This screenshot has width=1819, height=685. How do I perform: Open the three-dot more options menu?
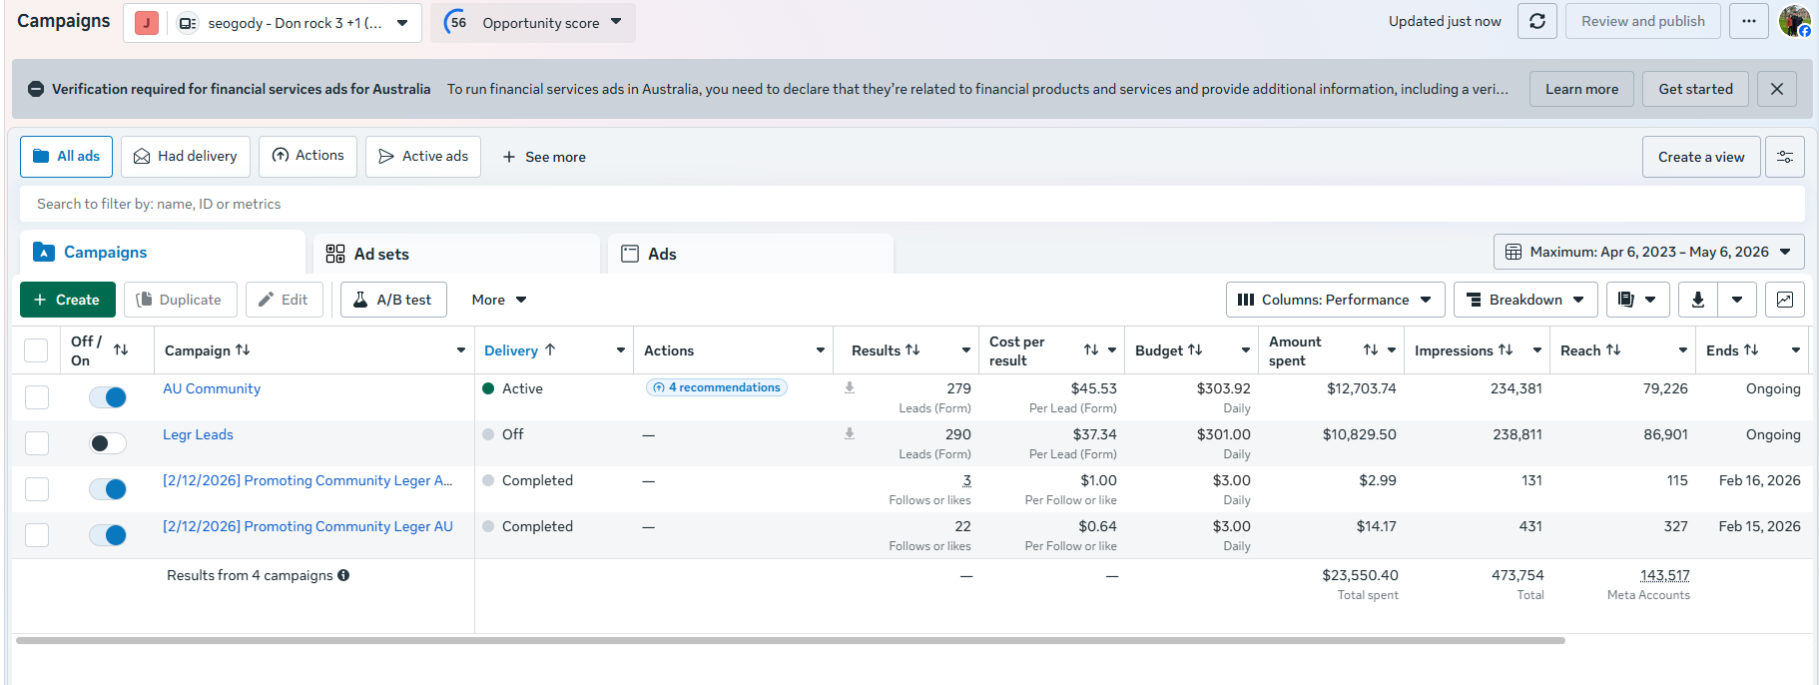1749,21
